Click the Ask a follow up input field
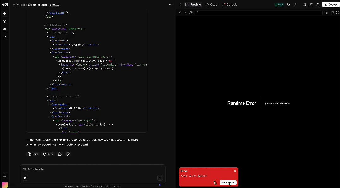 click(88, 169)
